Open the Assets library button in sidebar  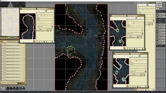pyautogui.click(x=161, y=14)
